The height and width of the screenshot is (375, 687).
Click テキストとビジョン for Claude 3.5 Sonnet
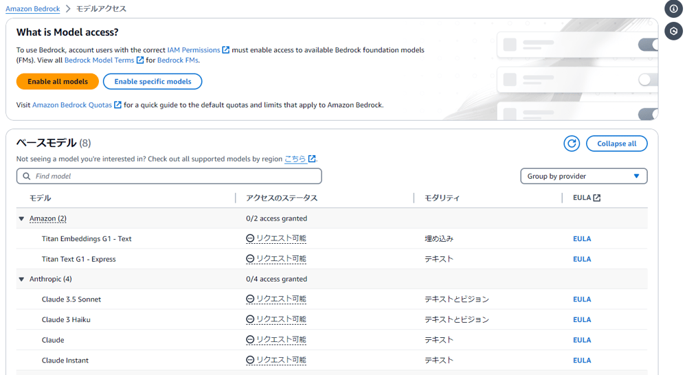click(457, 299)
